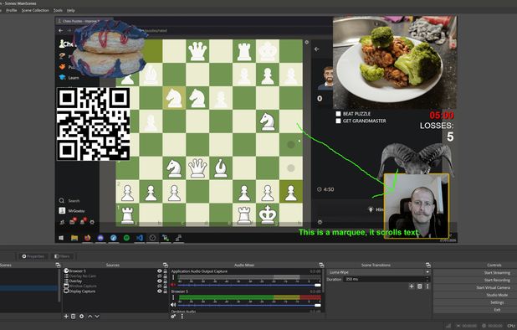Click Visual Studio Code in captured taskbar
Image resolution: width=517 pixels, height=330 pixels.
coord(140,238)
